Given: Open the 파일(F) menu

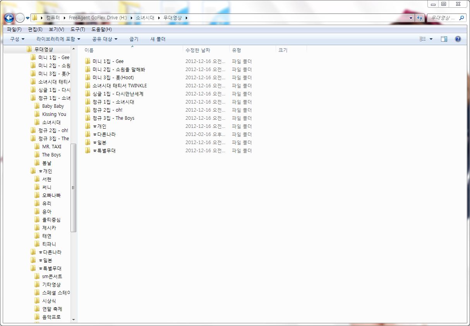Looking at the screenshot, I should pyautogui.click(x=14, y=29).
